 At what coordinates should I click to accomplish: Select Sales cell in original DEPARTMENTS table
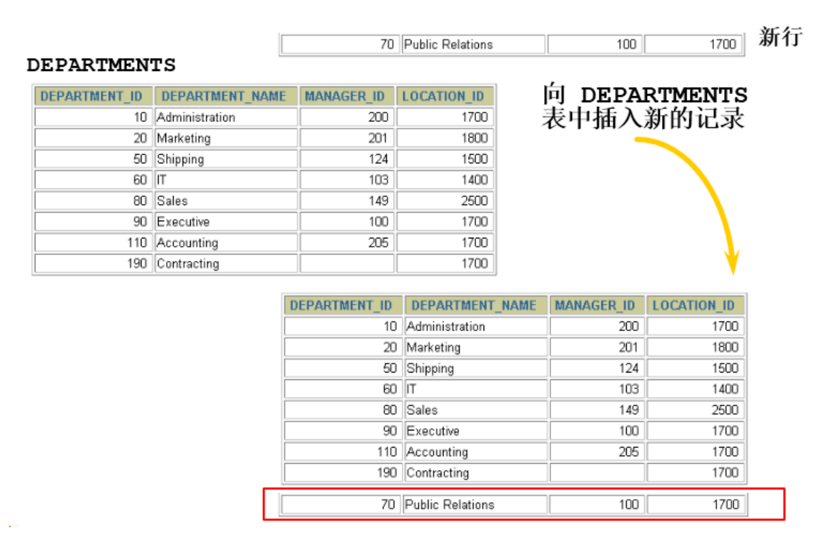point(226,201)
